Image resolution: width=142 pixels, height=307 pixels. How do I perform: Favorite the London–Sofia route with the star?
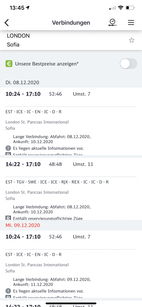tap(132, 40)
